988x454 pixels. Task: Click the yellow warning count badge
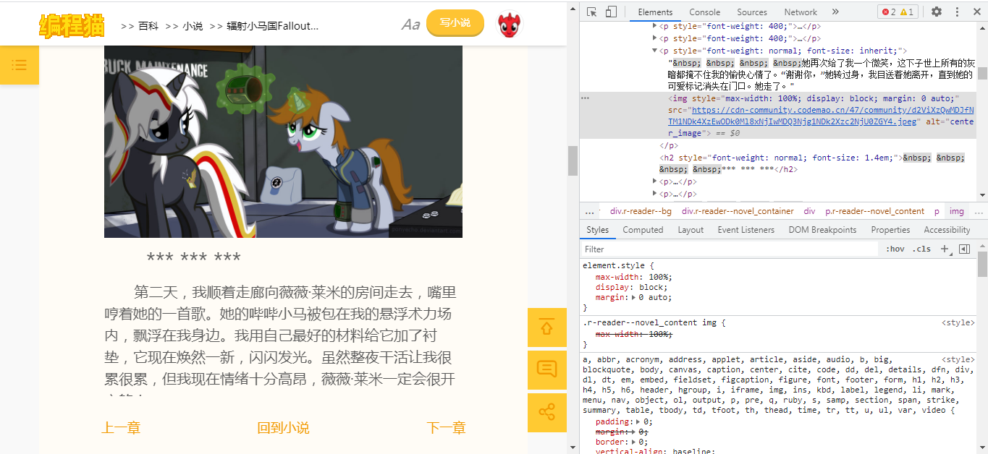908,12
